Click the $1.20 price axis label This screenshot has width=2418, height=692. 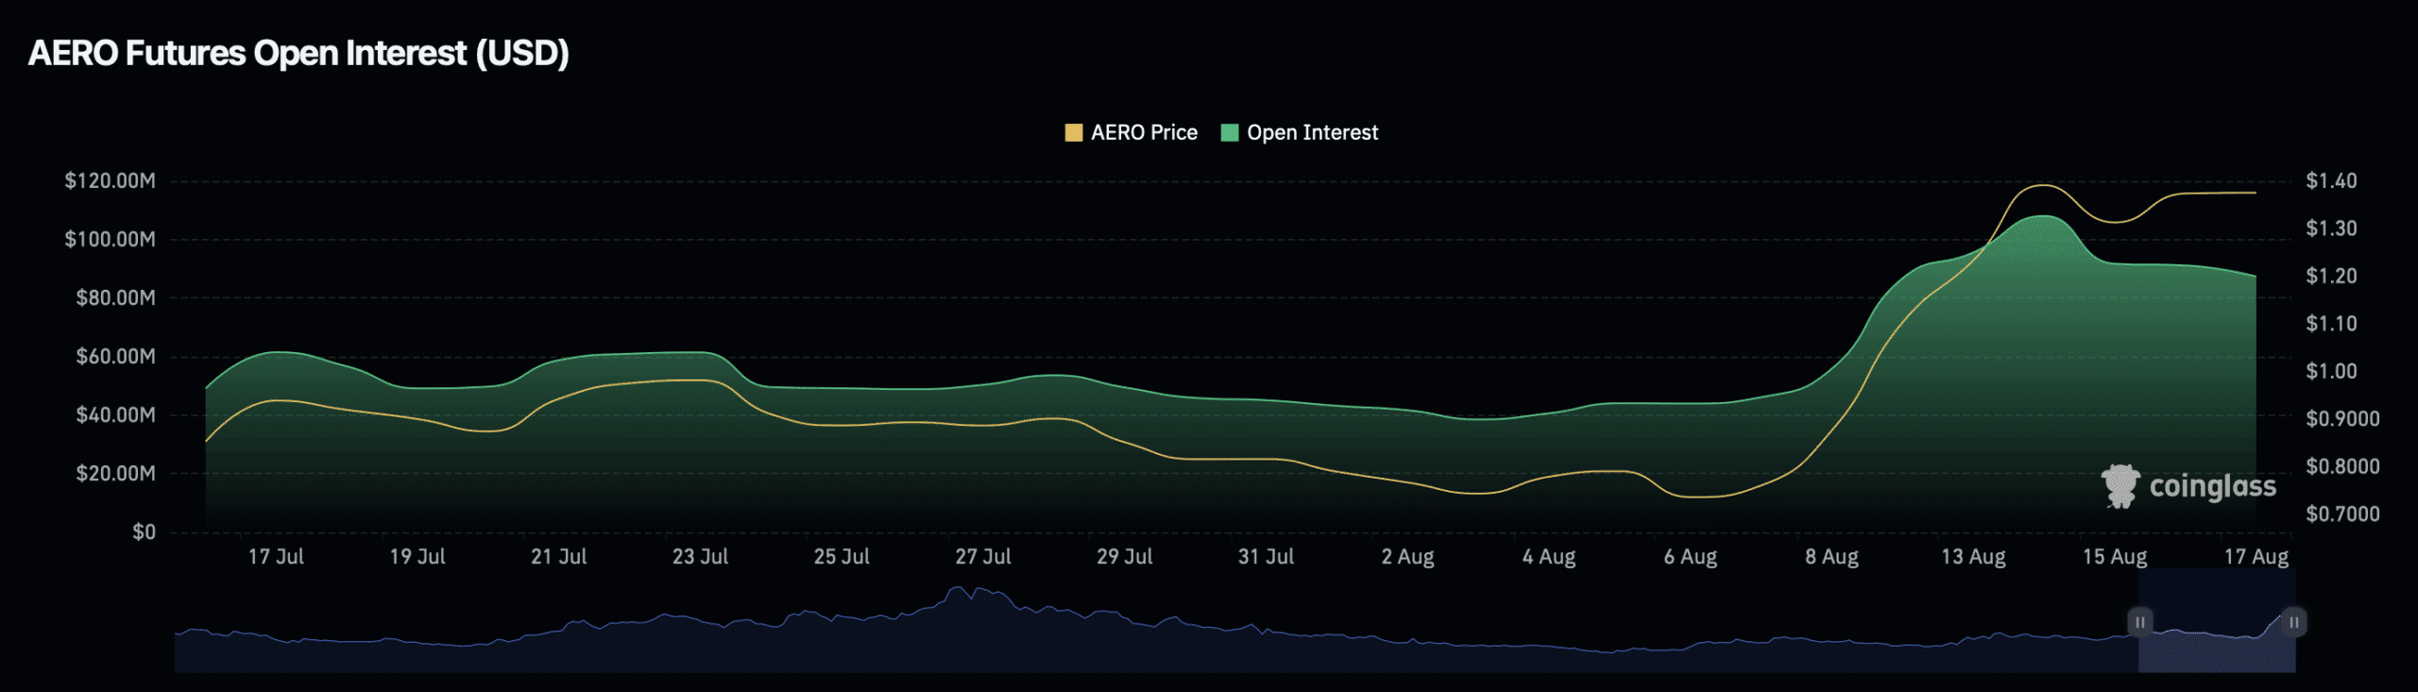pos(2331,276)
